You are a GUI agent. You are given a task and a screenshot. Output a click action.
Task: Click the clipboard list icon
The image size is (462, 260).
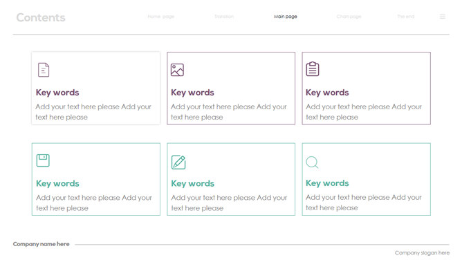coord(313,69)
